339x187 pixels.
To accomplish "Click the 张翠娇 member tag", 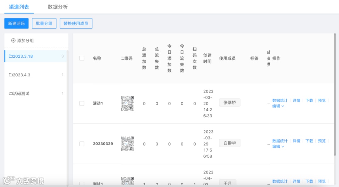I will 229,103.
